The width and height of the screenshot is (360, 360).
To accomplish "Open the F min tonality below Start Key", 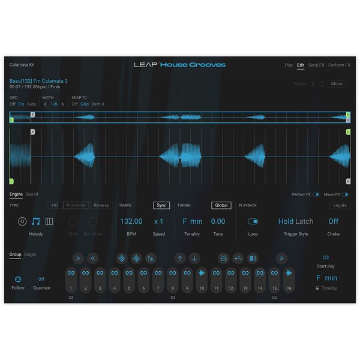I will tap(326, 278).
